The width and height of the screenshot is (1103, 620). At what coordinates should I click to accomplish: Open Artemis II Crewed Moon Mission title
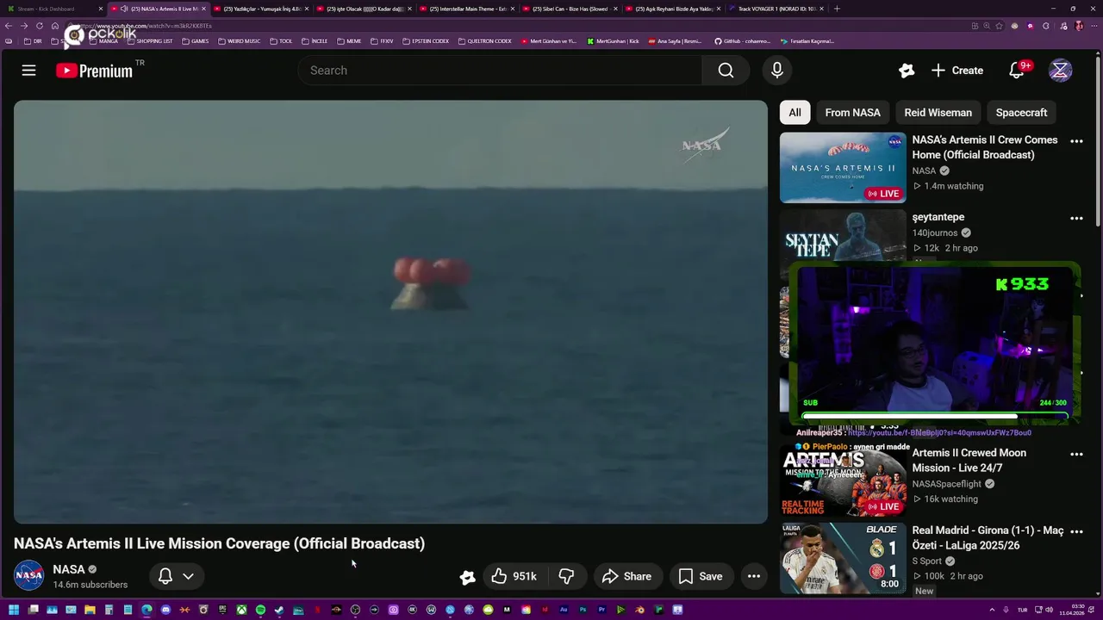[969, 460]
